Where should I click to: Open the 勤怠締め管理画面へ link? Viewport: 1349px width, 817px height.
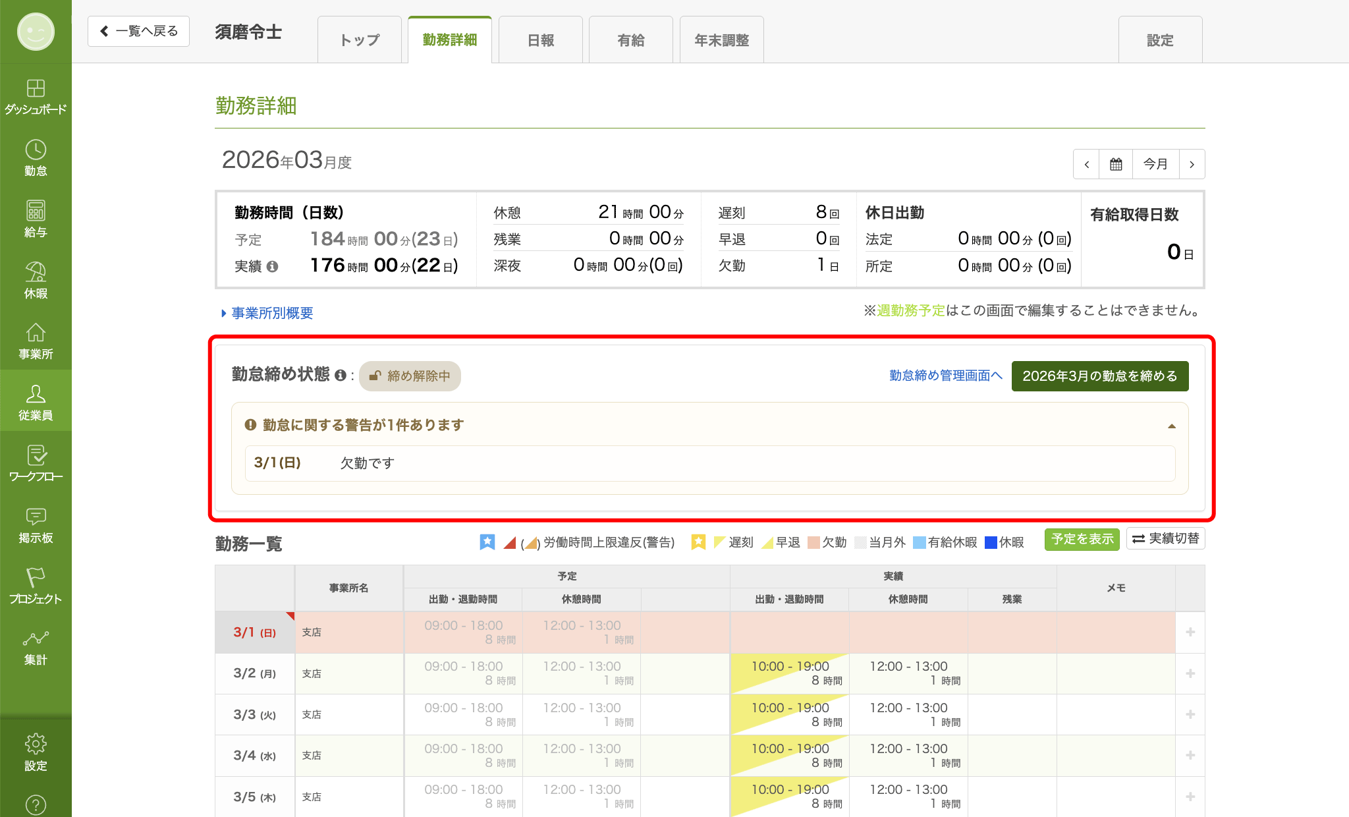pos(946,376)
